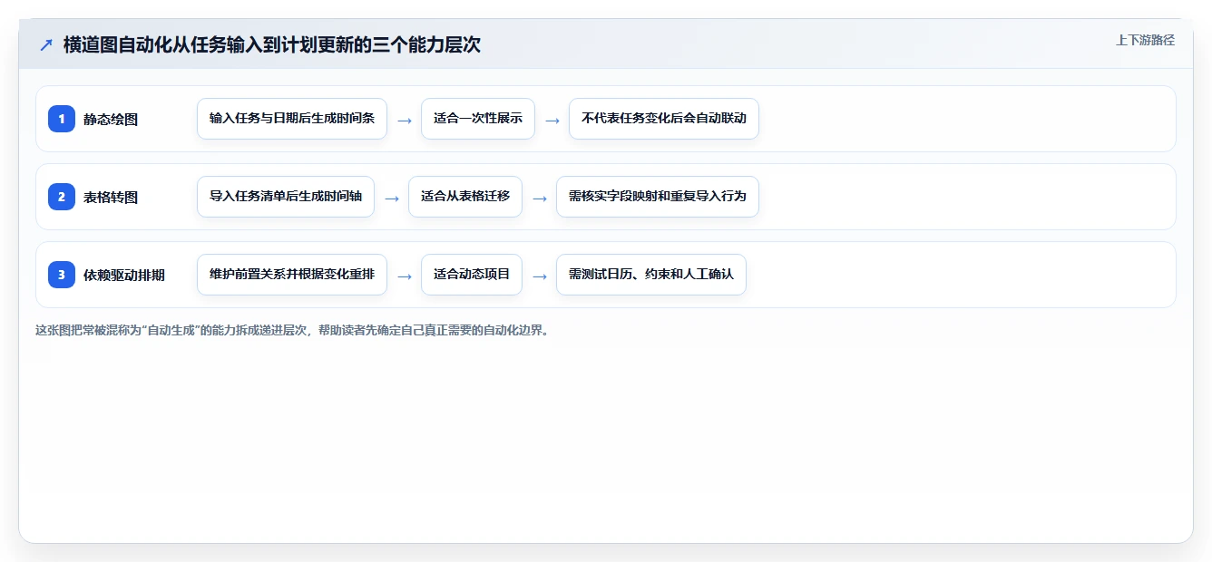Click the diagonal arrow icon beside the title

(x=46, y=44)
